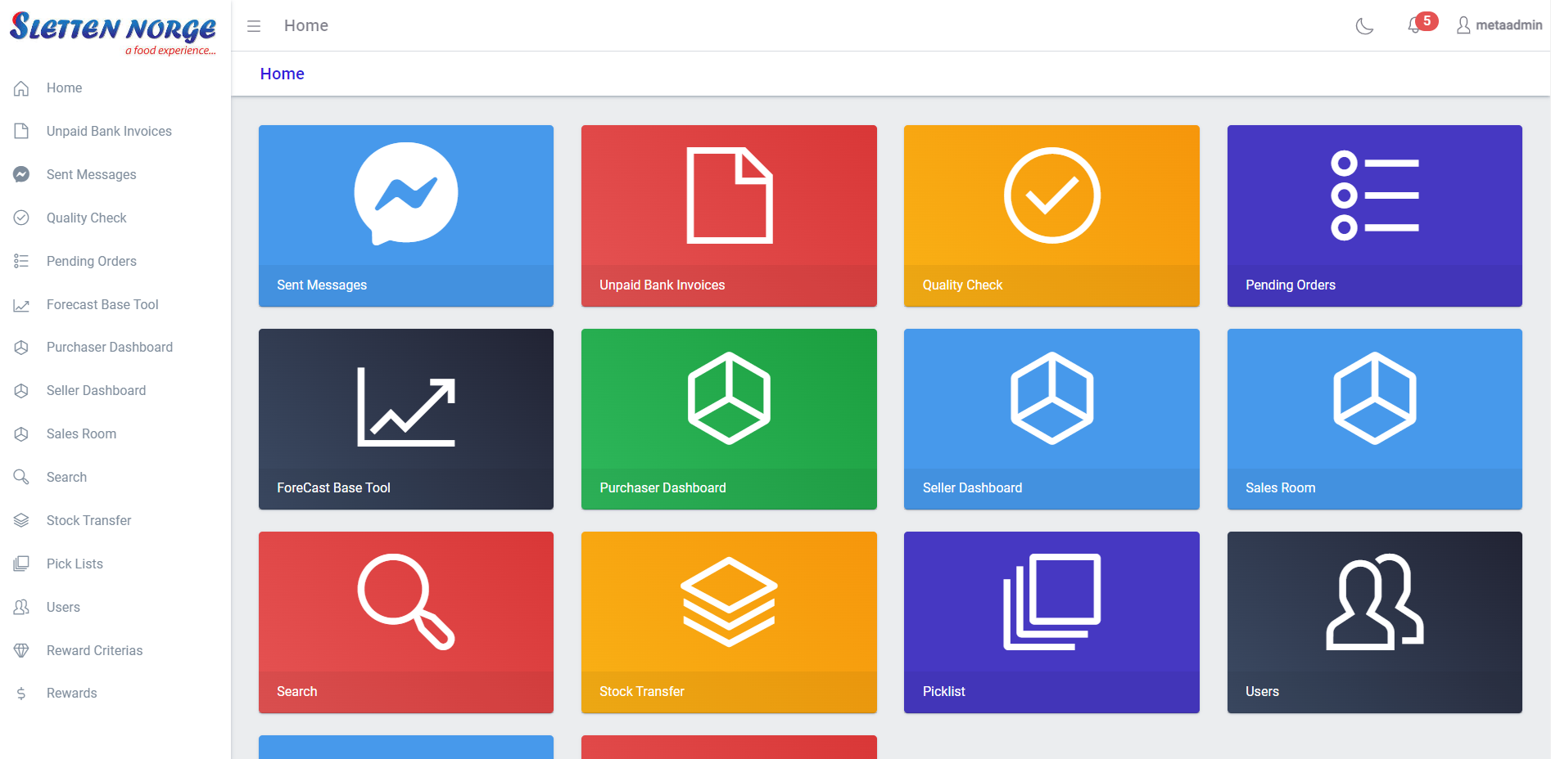
Task: Select the Search sidebar entry
Action: click(x=66, y=477)
